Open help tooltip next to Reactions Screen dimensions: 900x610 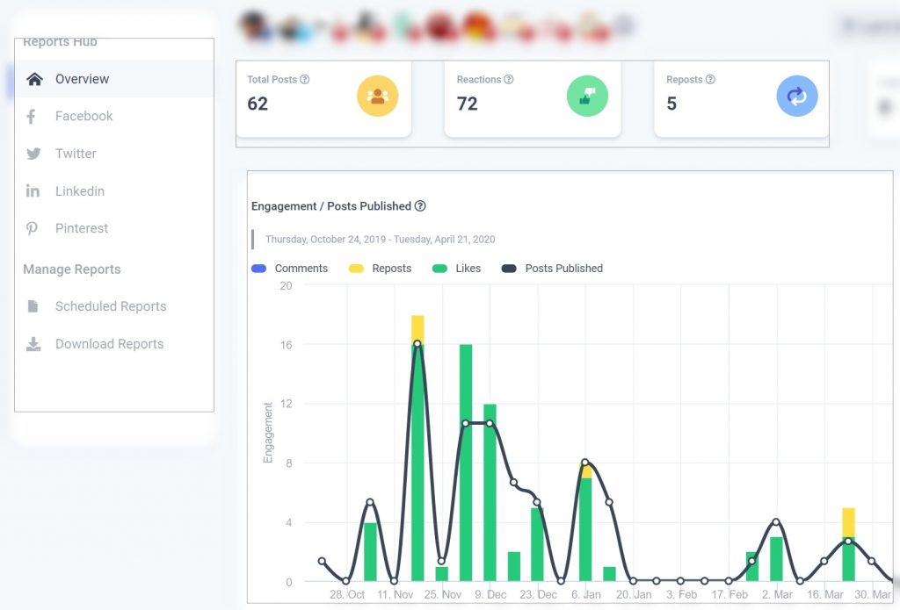tap(509, 79)
